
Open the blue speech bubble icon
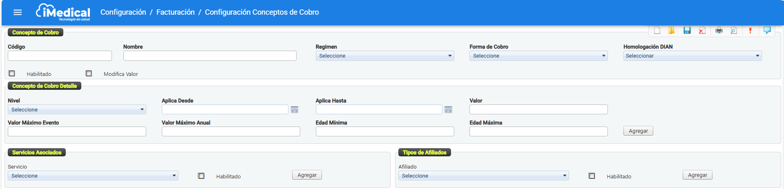767,30
